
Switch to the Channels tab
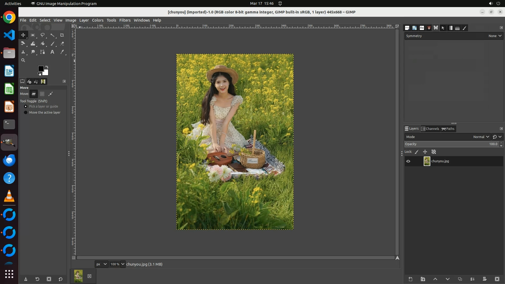tap(430, 129)
